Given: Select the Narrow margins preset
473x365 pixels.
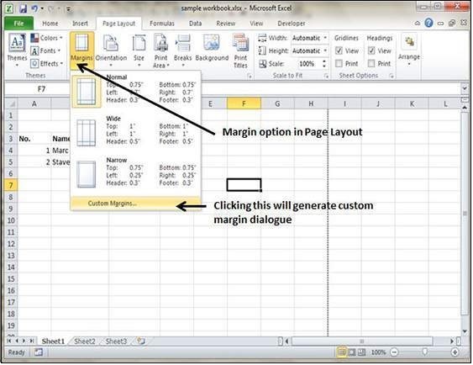Looking at the screenshot, I should pyautogui.click(x=136, y=173).
